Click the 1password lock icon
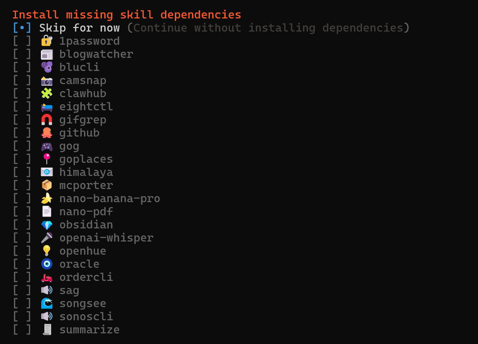This screenshot has height=344, width=478. pyautogui.click(x=47, y=41)
